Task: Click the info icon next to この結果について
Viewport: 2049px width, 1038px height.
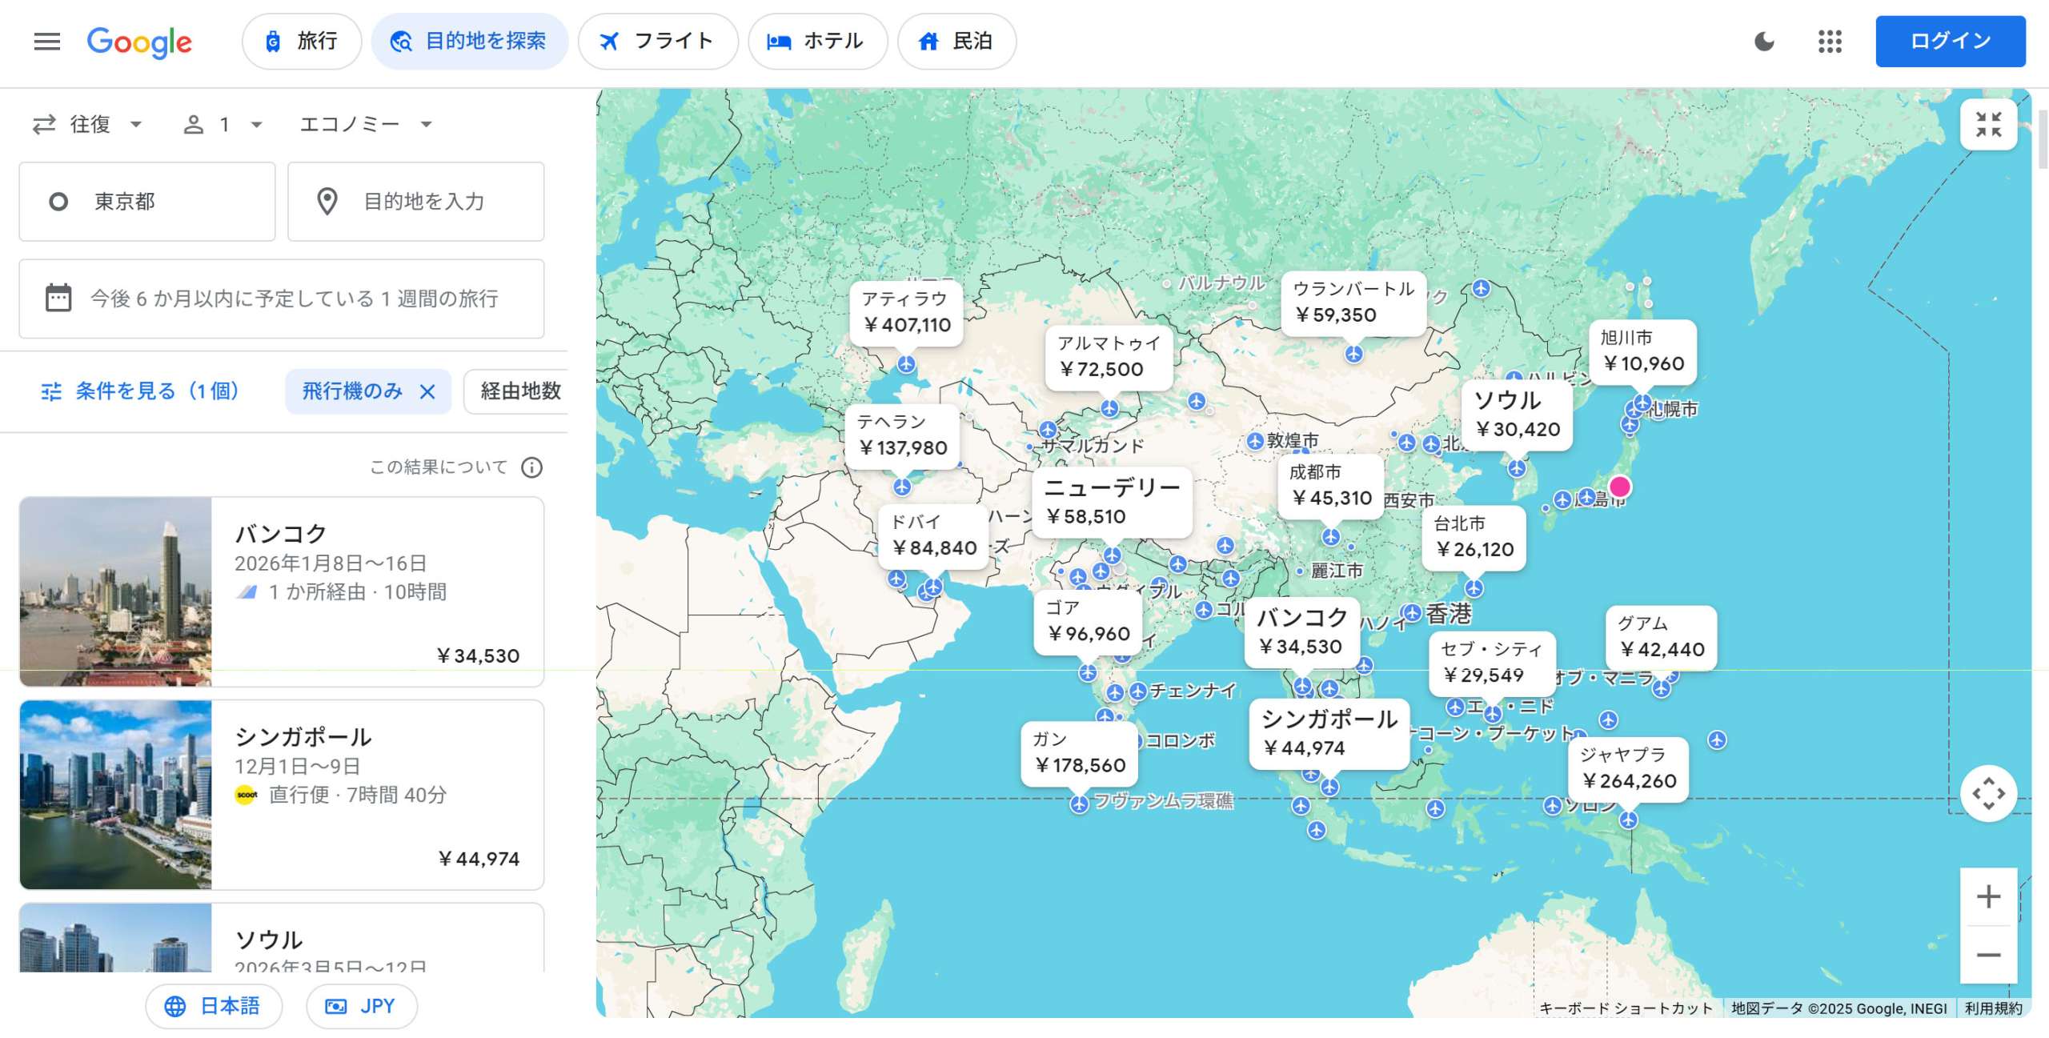Action: (532, 467)
